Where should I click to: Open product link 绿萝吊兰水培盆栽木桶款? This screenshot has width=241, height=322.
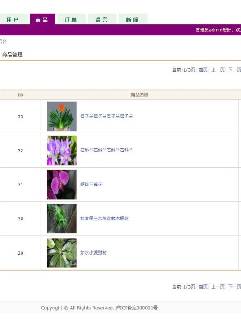[x=104, y=218]
